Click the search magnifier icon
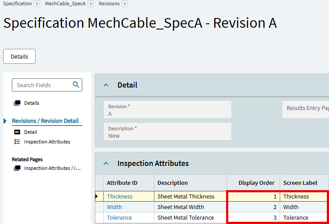The height and width of the screenshot is (224, 329). [76, 85]
